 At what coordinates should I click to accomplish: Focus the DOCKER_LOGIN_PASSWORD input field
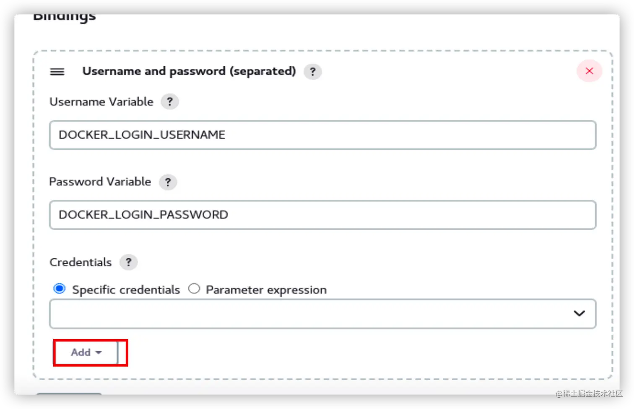coord(322,215)
